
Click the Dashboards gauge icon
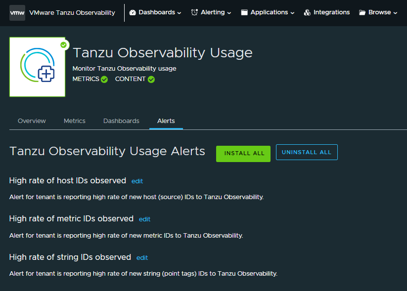[133, 12]
